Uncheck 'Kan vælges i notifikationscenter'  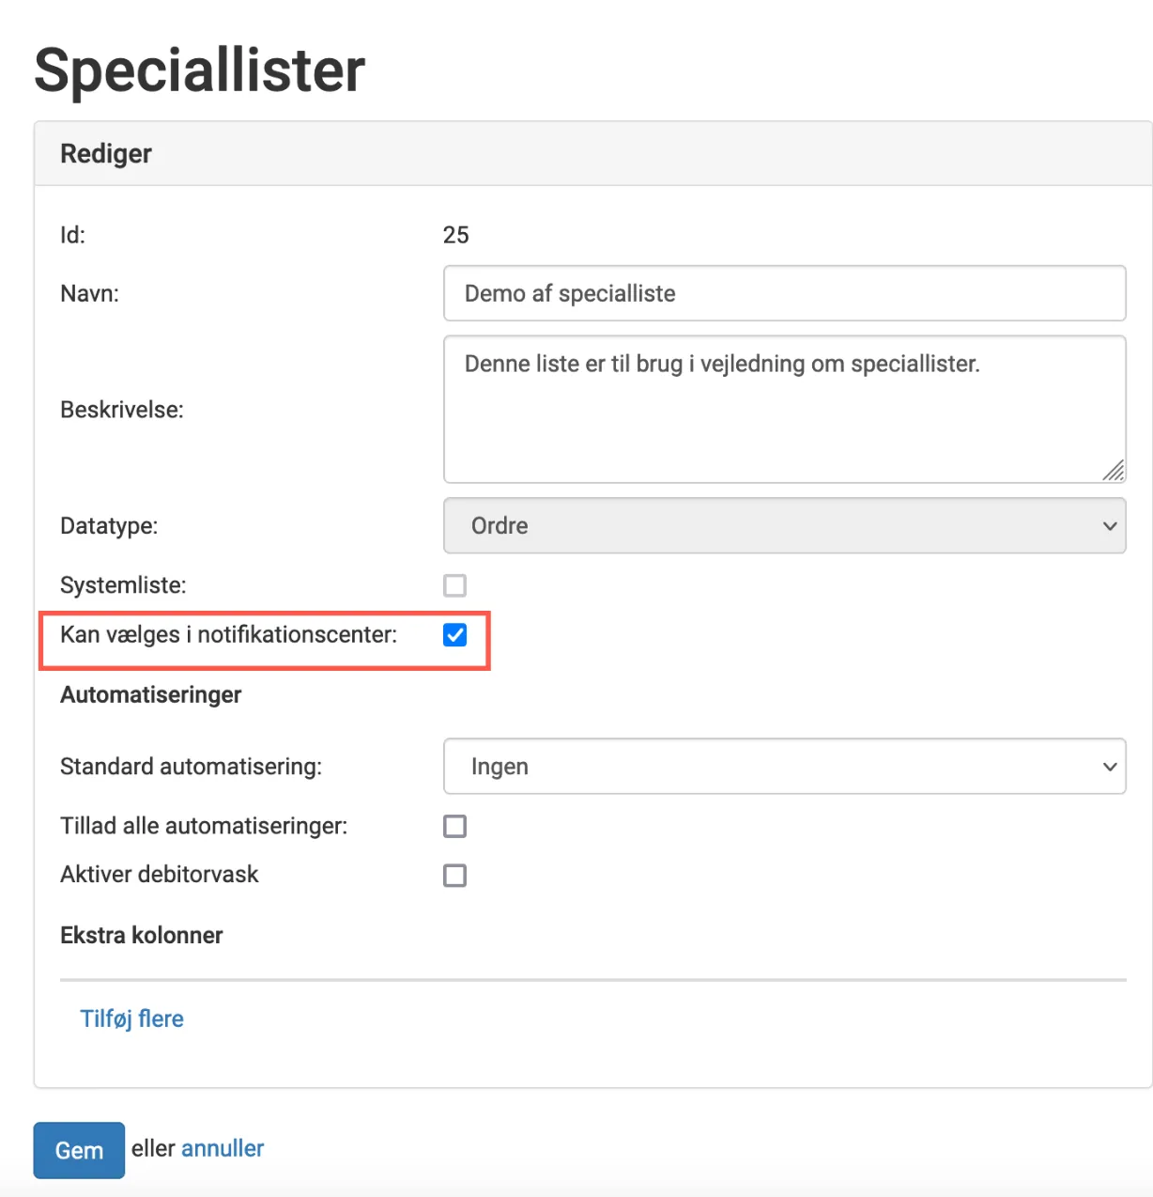(x=454, y=636)
